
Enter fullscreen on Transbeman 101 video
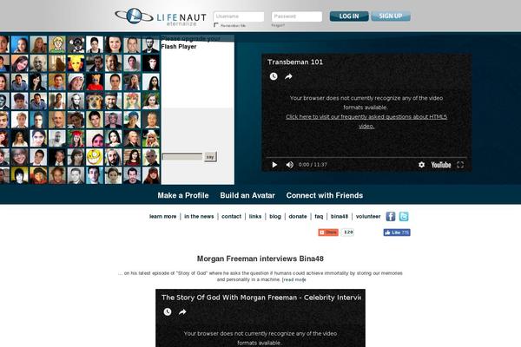(460, 165)
